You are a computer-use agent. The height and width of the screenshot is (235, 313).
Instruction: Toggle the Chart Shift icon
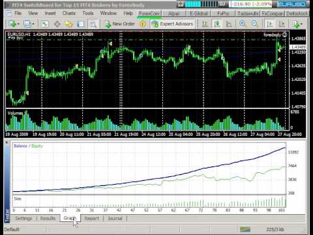(x=282, y=24)
